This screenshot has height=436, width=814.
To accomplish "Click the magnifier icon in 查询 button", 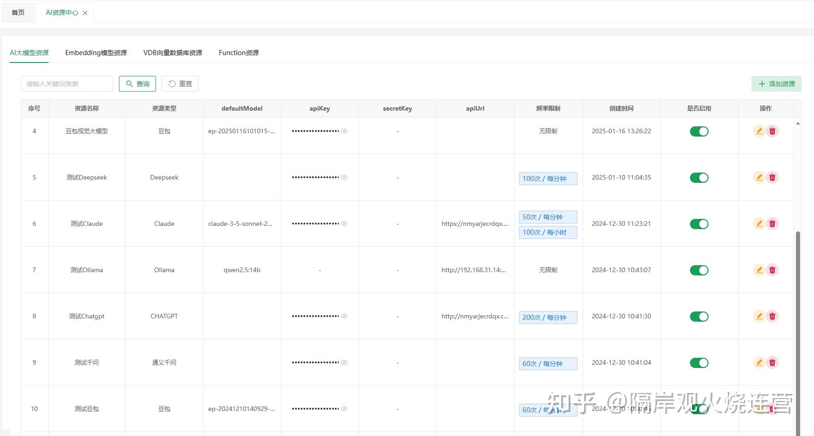I will coord(130,84).
